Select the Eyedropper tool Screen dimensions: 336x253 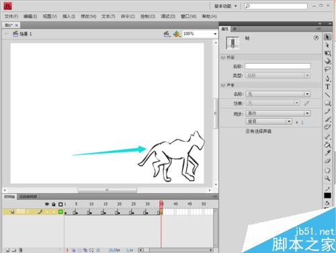click(327, 153)
